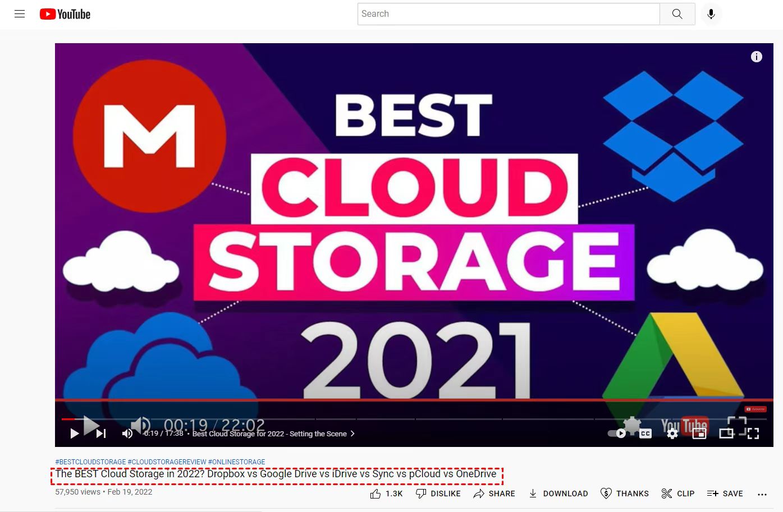
Task: Open the #BESTCLOUDSTORAGE hashtag link
Action: (x=90, y=462)
